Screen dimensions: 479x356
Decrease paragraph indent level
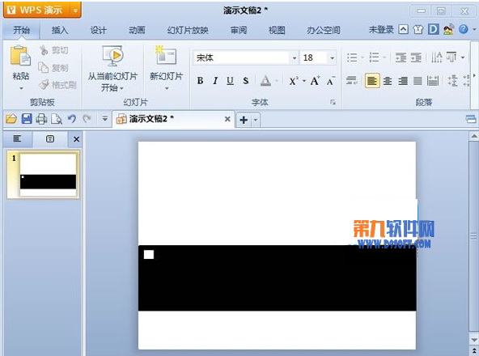(x=401, y=57)
